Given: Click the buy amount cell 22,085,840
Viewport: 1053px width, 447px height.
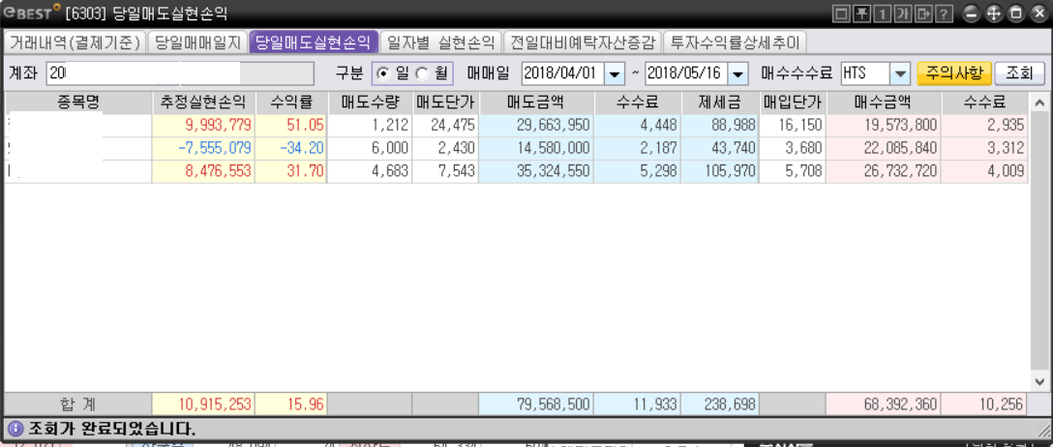Looking at the screenshot, I should 885,148.
